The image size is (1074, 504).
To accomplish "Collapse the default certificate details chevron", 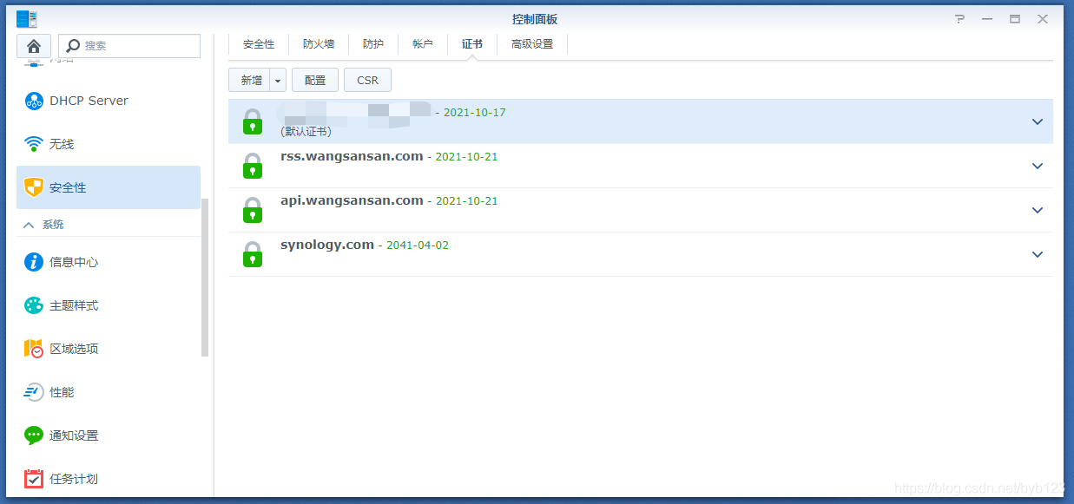I will [x=1037, y=121].
